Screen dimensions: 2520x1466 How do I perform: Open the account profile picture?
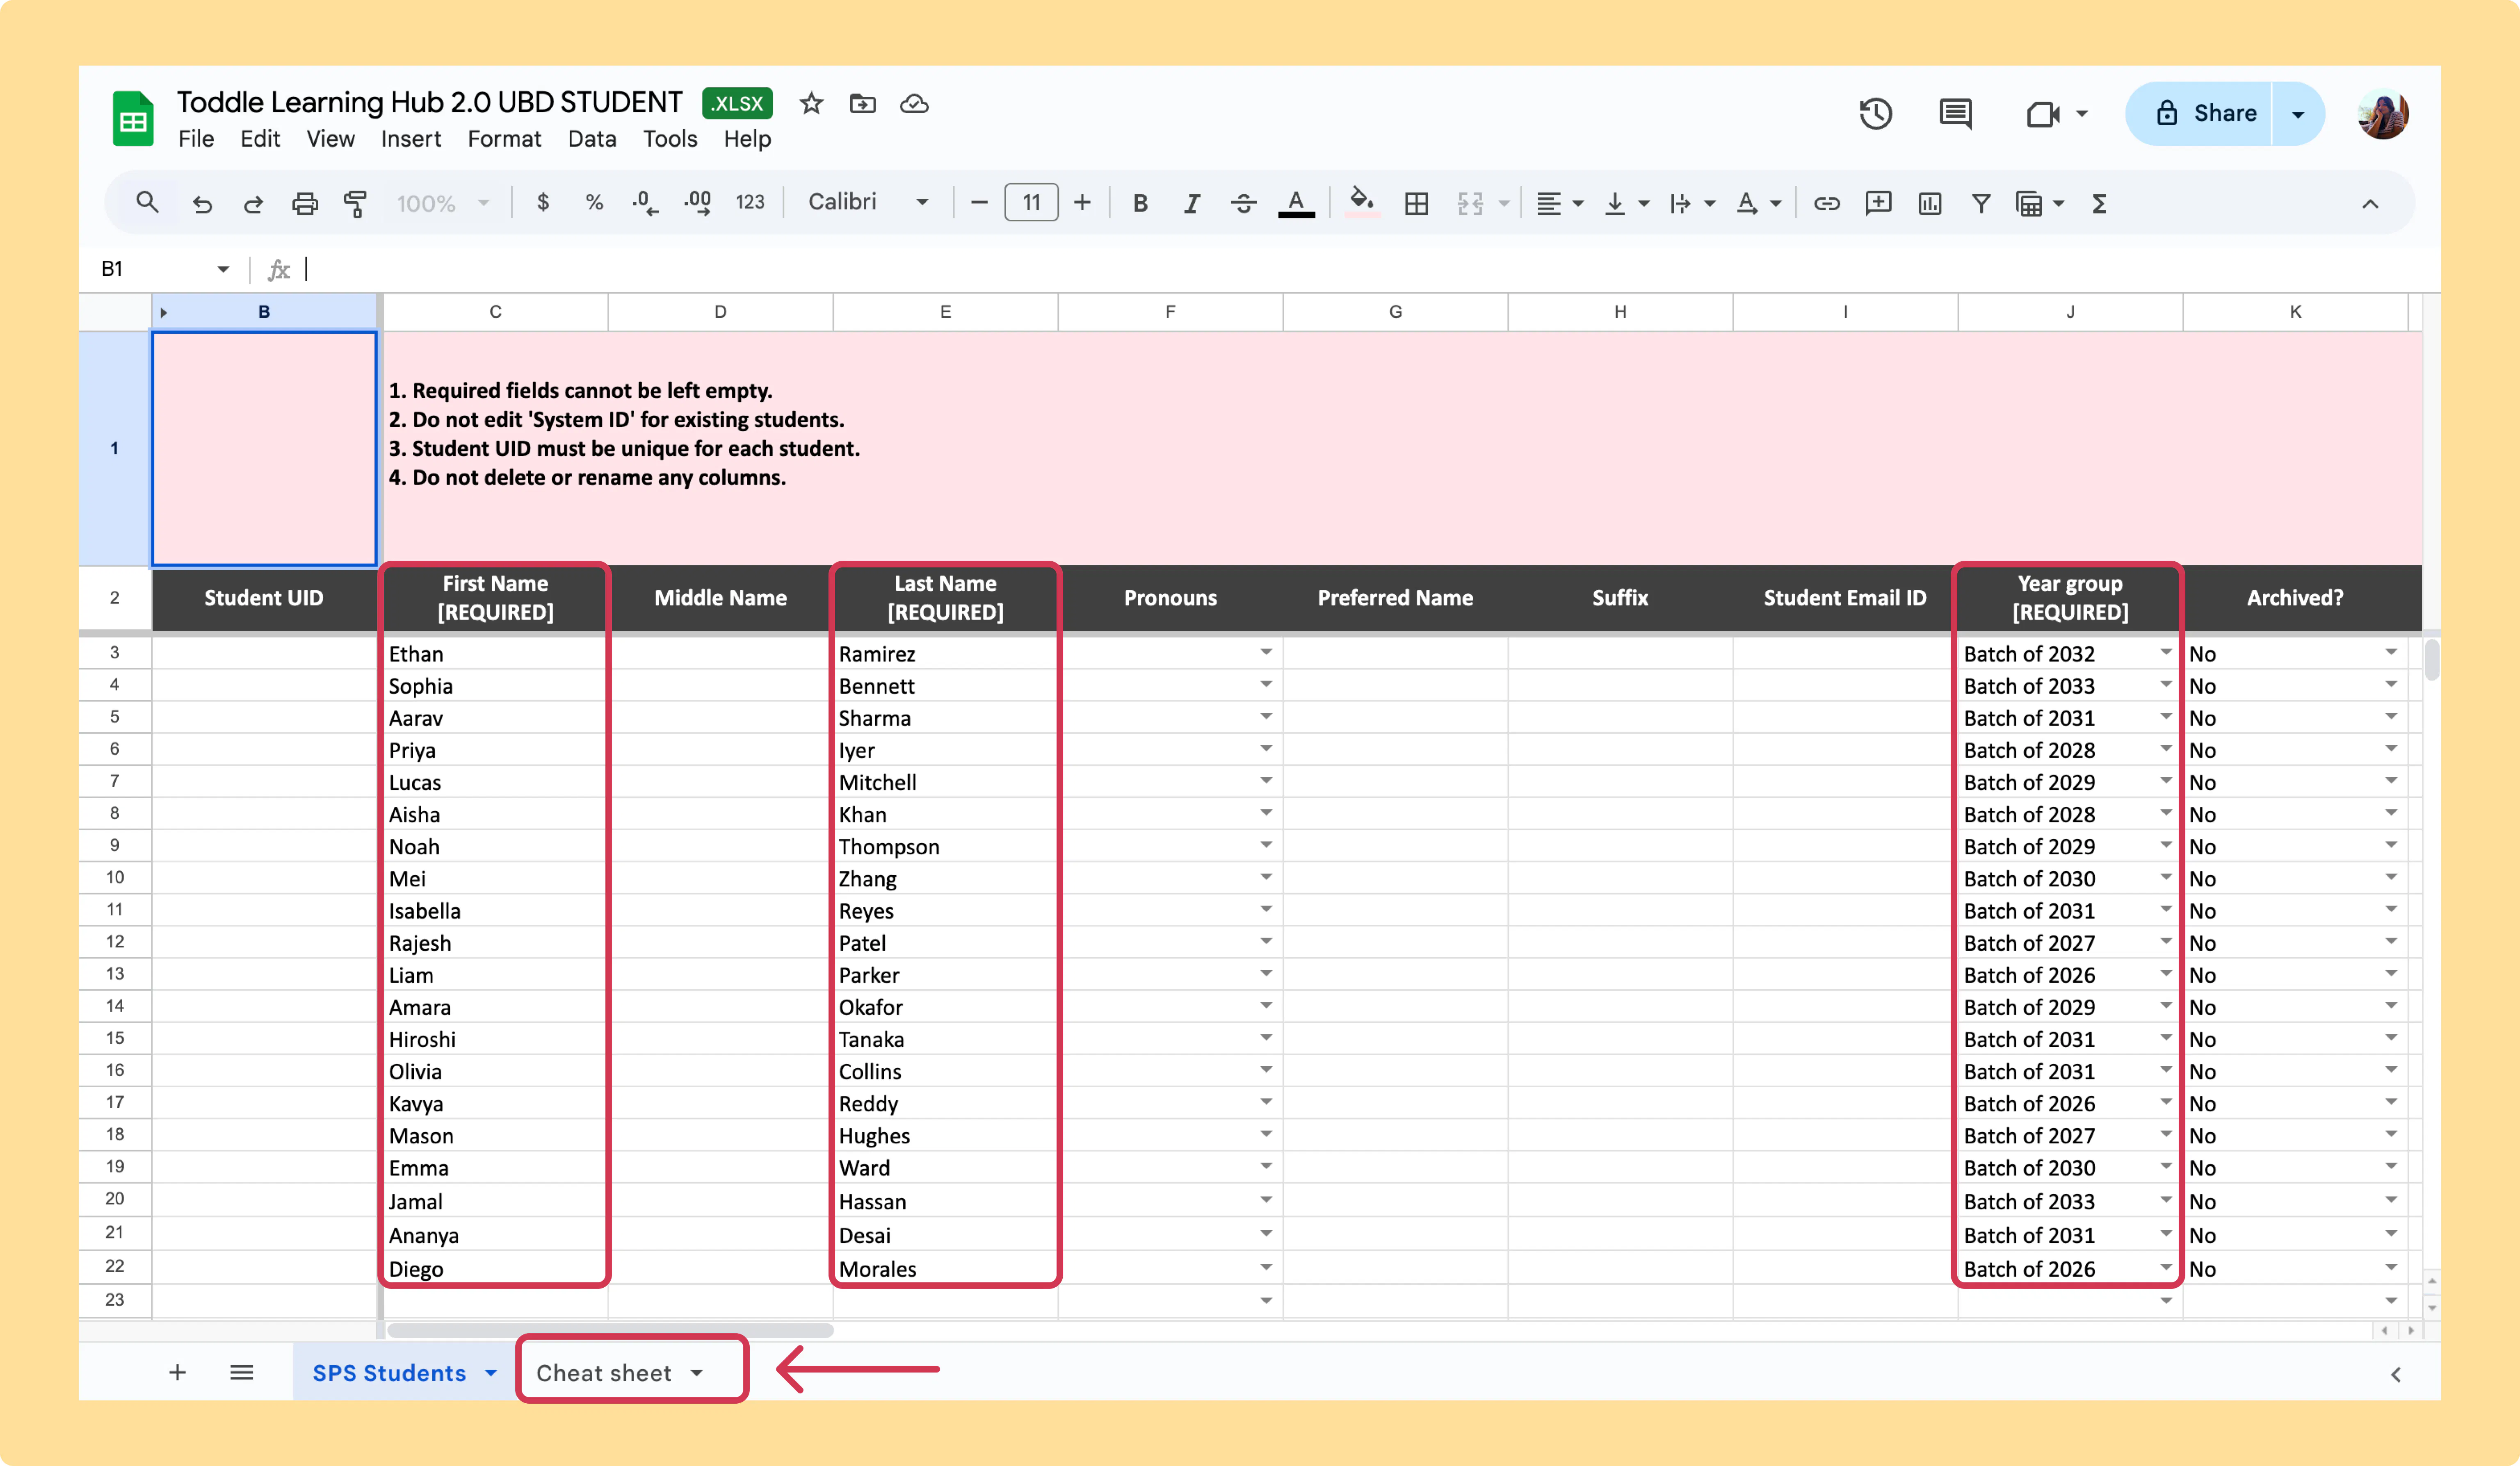point(2382,114)
